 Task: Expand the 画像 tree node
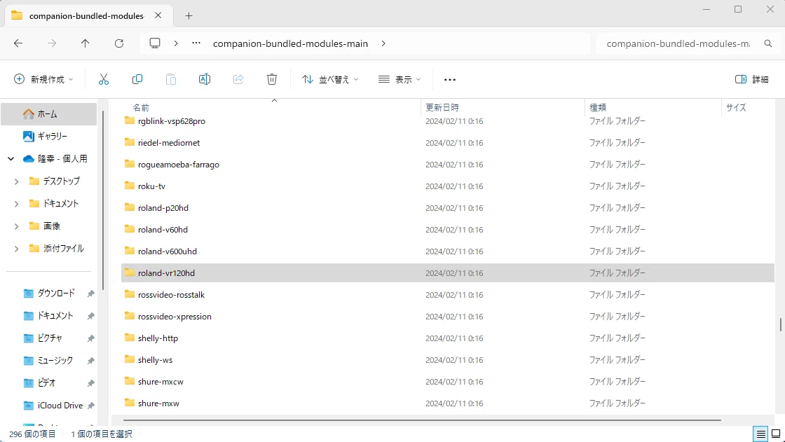click(17, 226)
